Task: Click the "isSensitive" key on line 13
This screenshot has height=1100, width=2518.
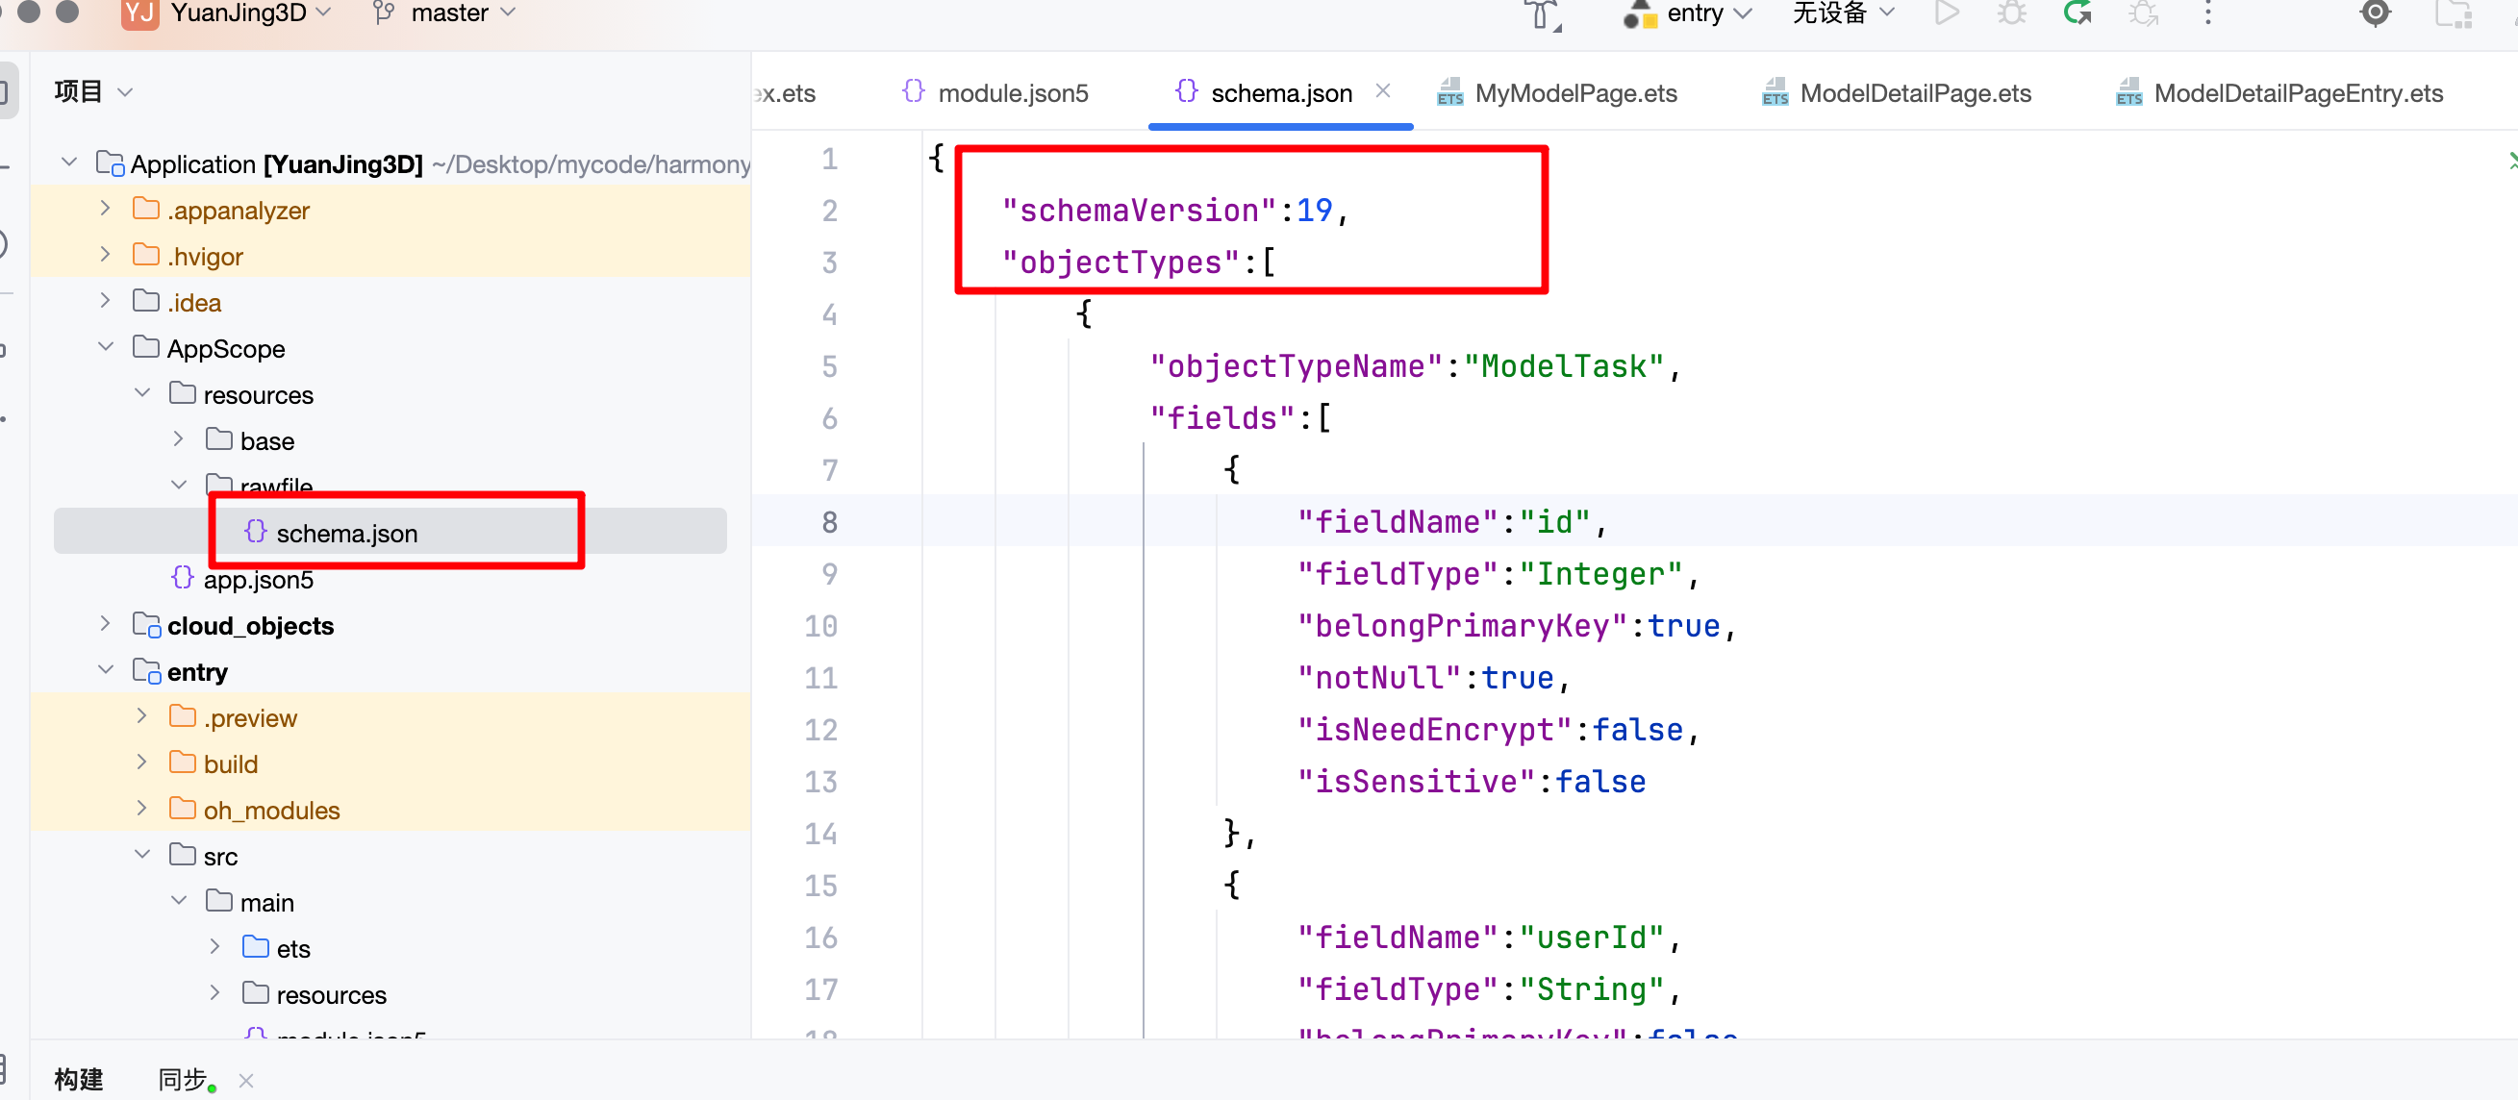Action: point(1417,781)
